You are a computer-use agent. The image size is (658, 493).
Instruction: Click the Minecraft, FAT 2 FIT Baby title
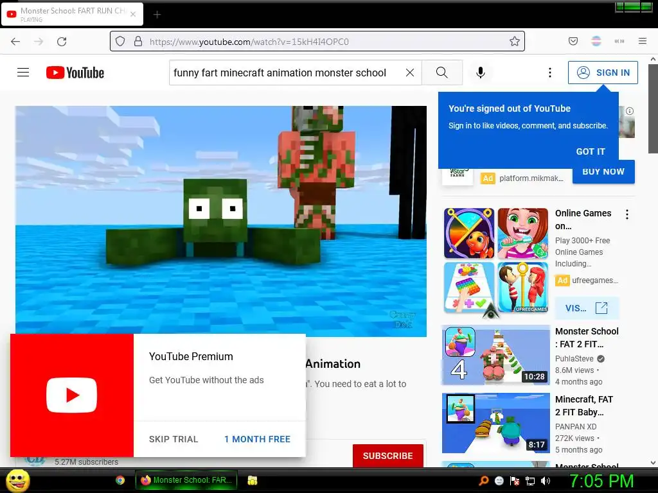(x=584, y=406)
